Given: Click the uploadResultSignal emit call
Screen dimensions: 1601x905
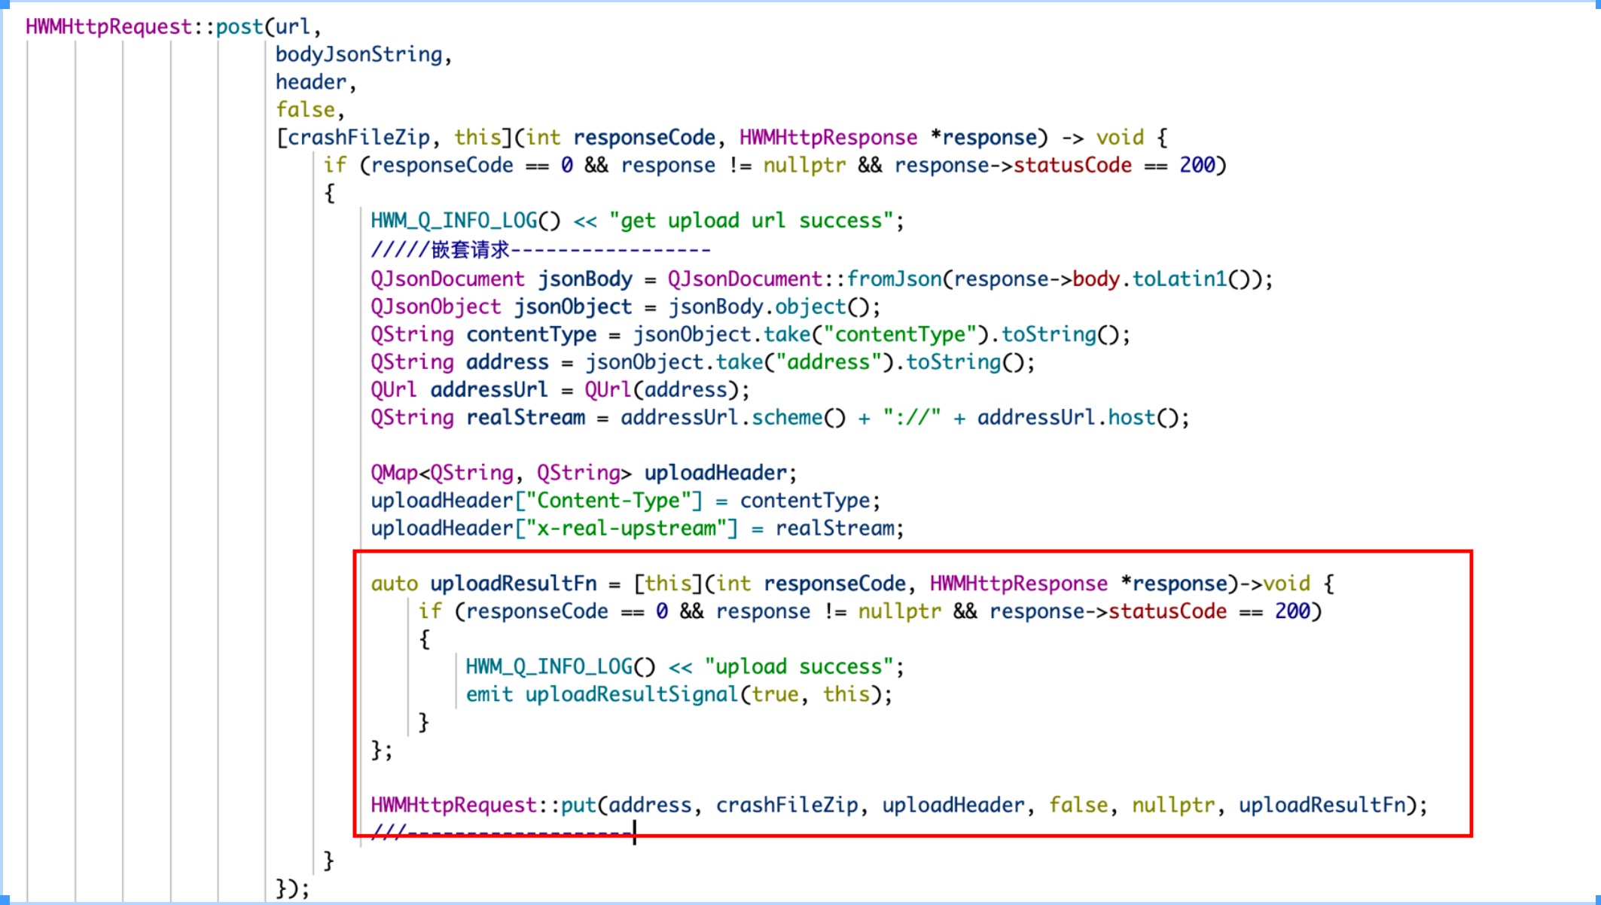Looking at the screenshot, I should [x=631, y=694].
